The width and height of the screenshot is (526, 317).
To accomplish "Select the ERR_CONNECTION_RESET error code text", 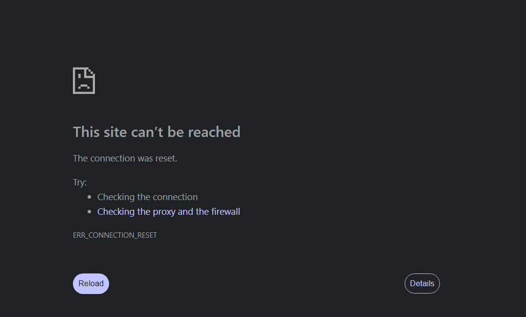I will point(114,235).
